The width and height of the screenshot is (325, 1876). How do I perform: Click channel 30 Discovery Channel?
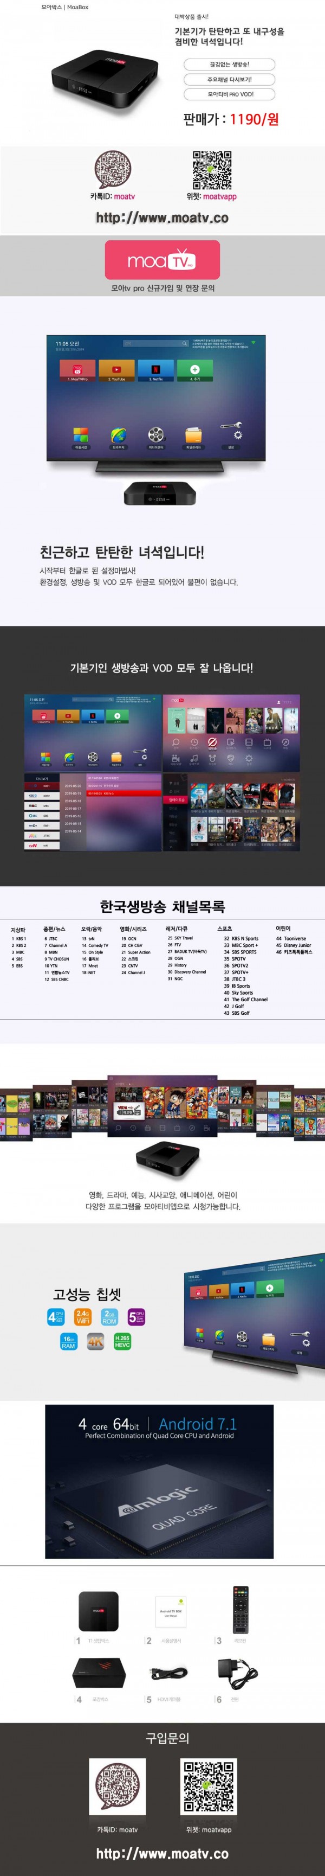(187, 971)
